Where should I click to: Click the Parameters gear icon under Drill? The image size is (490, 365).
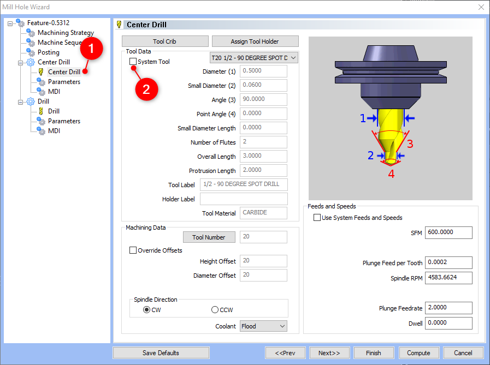click(x=41, y=121)
